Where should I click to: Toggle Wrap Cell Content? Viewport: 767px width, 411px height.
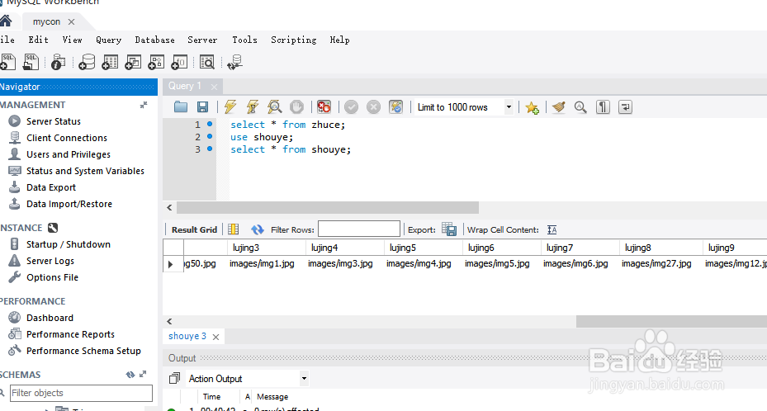point(552,229)
